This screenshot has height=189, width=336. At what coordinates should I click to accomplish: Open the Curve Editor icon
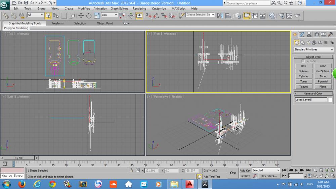(254, 15)
